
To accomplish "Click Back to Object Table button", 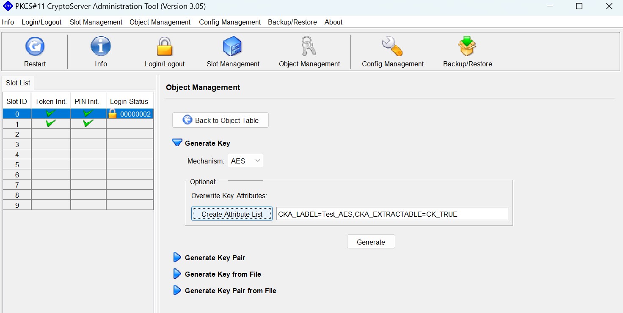I will [221, 120].
